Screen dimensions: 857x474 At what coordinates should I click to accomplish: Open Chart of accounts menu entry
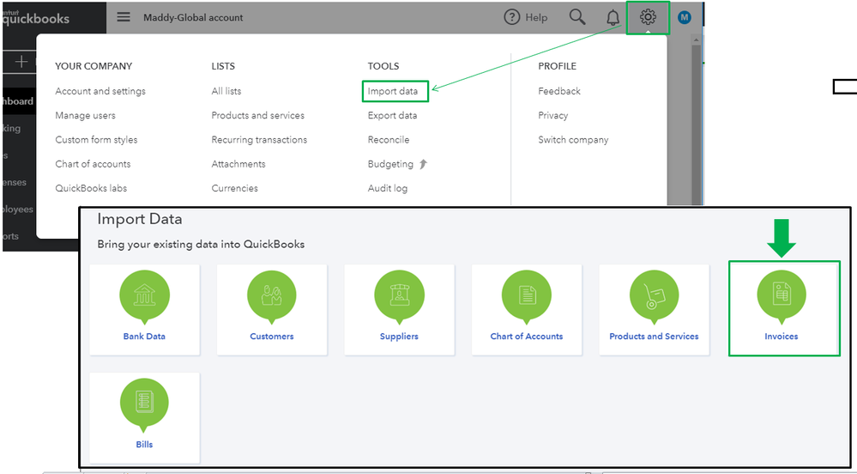pos(93,164)
